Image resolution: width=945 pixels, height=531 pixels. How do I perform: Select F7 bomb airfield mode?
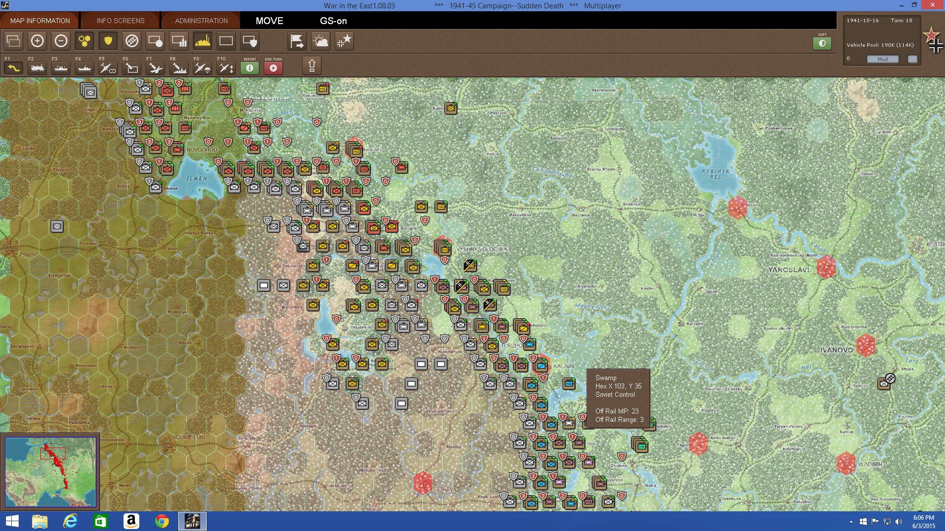point(156,68)
